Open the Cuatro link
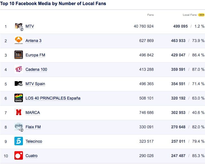The height and width of the screenshot is (165, 205). pos(31,156)
